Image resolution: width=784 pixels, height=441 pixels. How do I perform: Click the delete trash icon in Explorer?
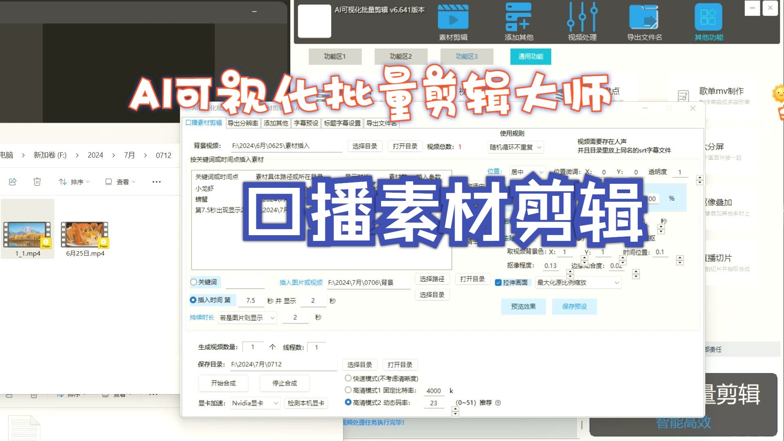click(37, 182)
